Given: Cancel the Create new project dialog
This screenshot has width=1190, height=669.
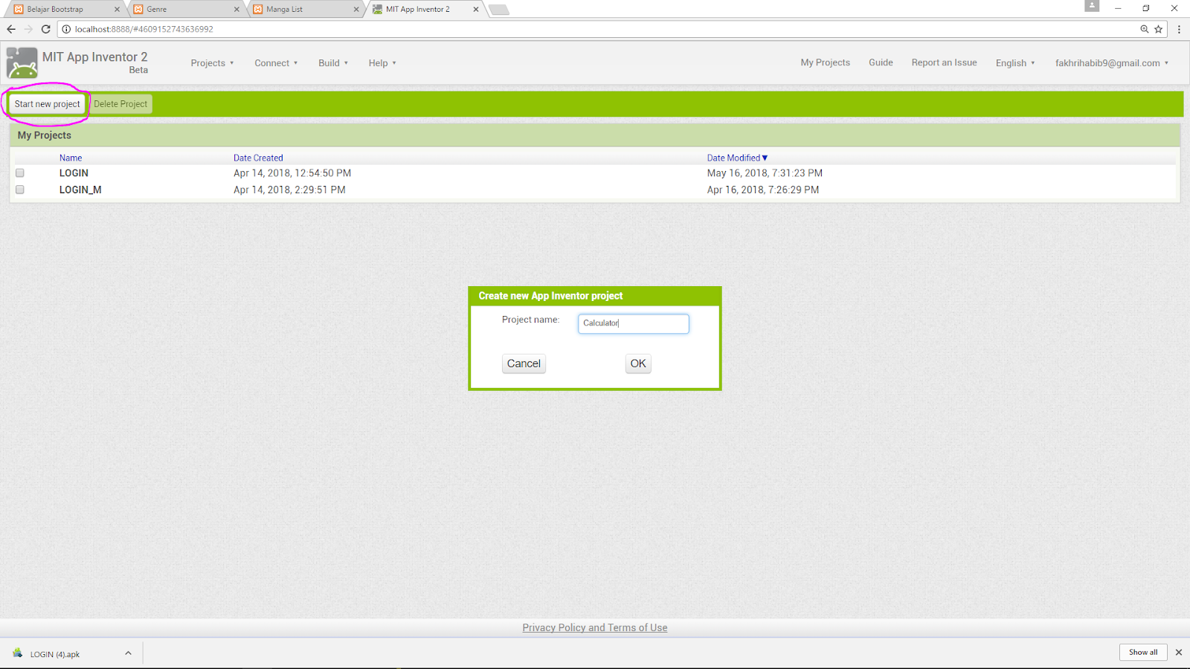Looking at the screenshot, I should pos(524,363).
